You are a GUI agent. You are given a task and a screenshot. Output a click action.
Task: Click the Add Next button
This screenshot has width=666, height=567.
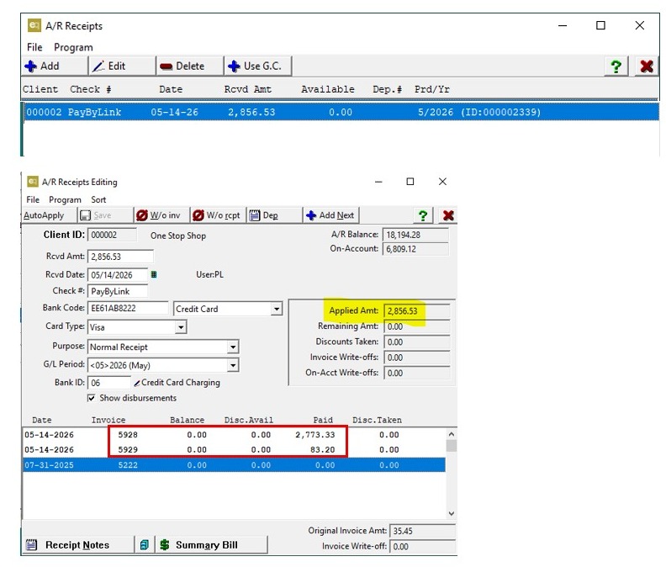(330, 215)
